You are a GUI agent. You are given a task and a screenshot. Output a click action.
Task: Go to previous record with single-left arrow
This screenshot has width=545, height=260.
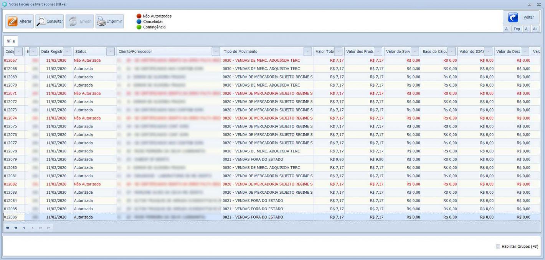pos(24,227)
